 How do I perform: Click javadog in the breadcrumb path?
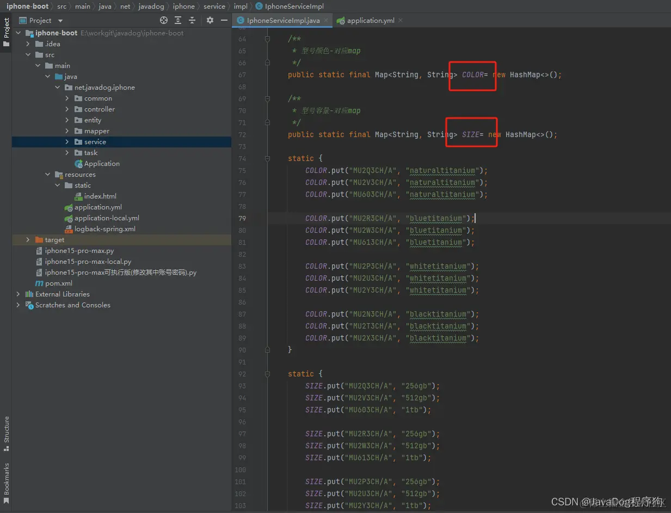[x=151, y=7]
